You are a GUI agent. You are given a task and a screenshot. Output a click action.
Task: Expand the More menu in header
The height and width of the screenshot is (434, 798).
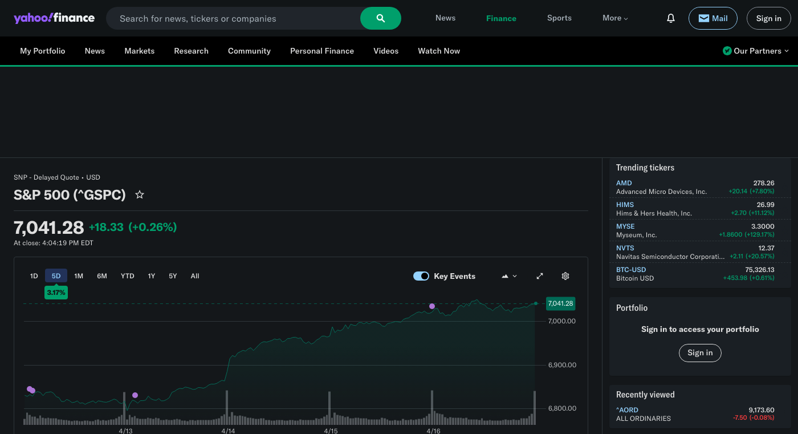[x=615, y=18]
